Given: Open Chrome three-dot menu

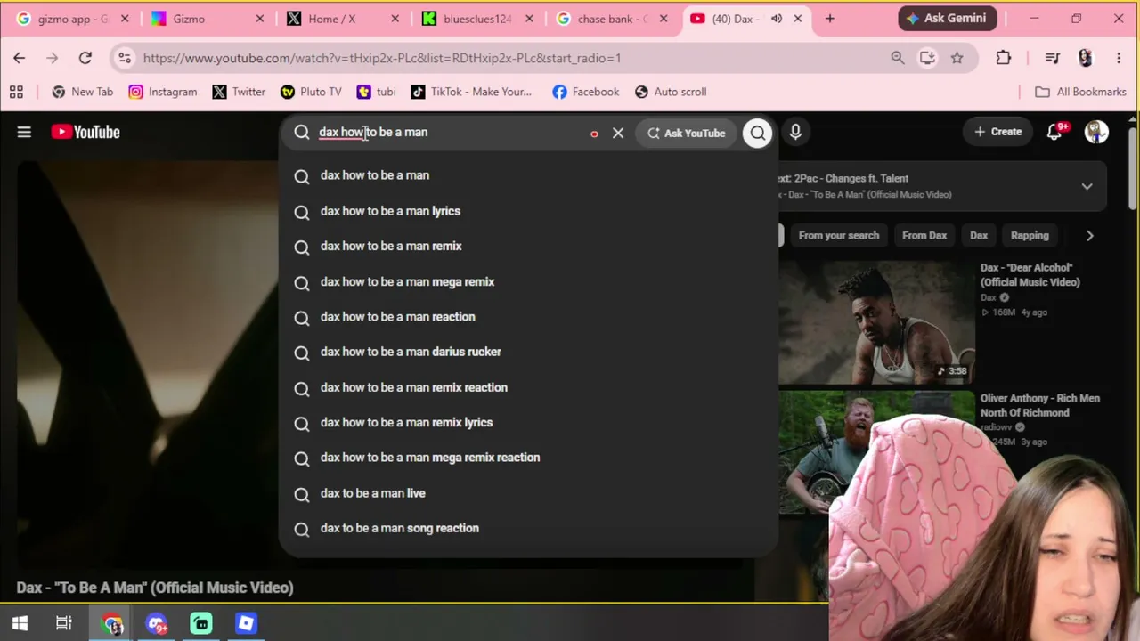Looking at the screenshot, I should coord(1119,58).
